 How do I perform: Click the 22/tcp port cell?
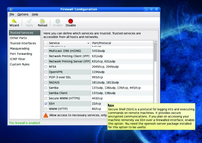[x=96, y=104]
